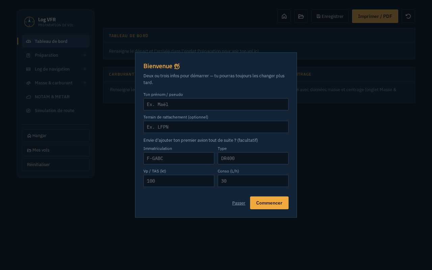
Task: Click the Log VFR compass logo
Action: [29, 22]
